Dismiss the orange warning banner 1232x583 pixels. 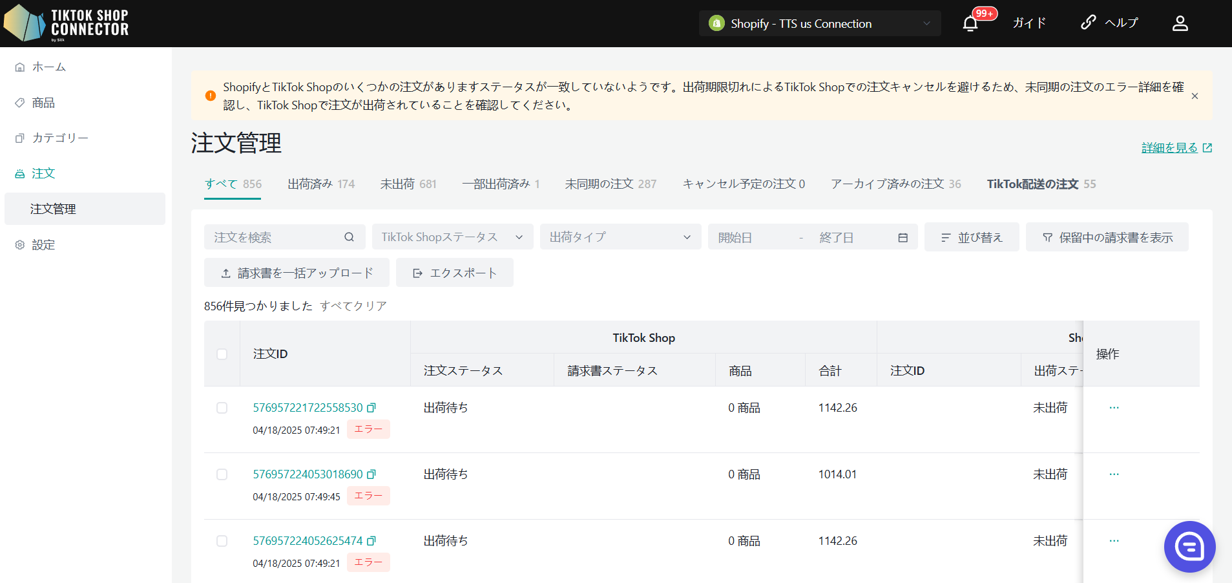click(x=1195, y=96)
